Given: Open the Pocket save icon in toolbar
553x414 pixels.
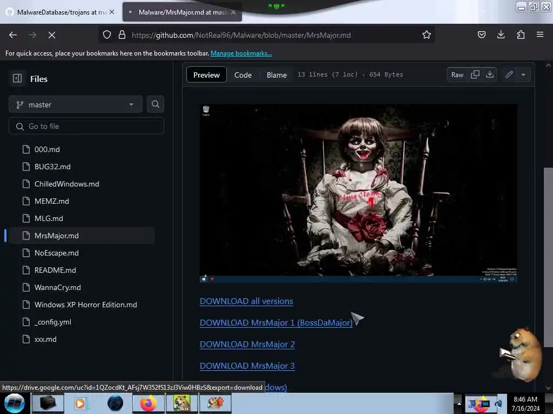Looking at the screenshot, I should coord(481,34).
